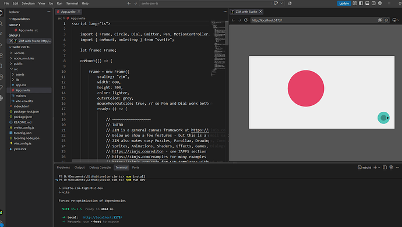Split the terminal panel
This screenshot has width=402, height=227.
(385, 167)
